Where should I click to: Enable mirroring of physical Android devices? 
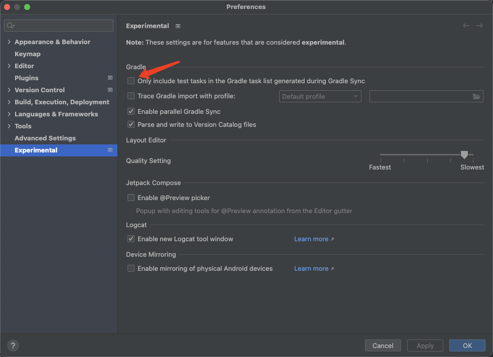[x=131, y=268]
